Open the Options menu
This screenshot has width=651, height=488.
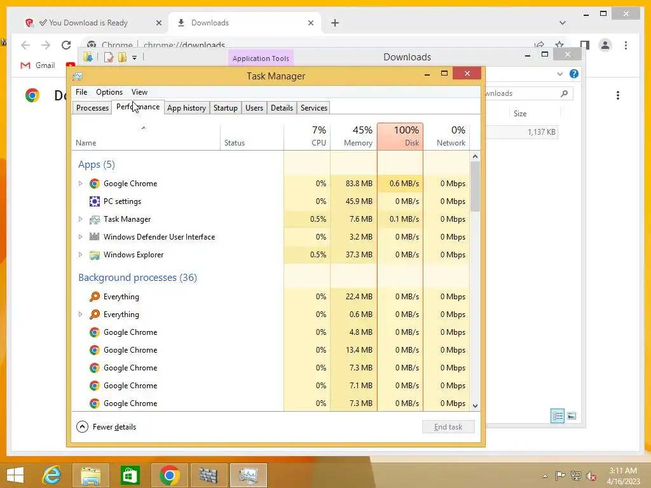coord(109,92)
